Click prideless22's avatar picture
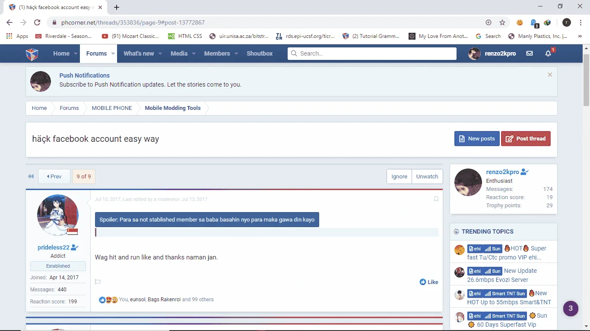Screen dimensions: 590x331 58,215
